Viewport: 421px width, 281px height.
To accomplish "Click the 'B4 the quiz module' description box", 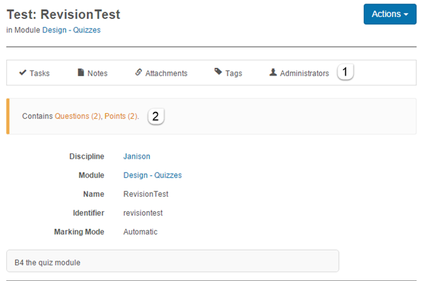I will (x=172, y=261).
